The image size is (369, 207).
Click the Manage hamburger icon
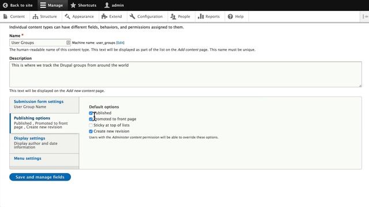click(43, 5)
